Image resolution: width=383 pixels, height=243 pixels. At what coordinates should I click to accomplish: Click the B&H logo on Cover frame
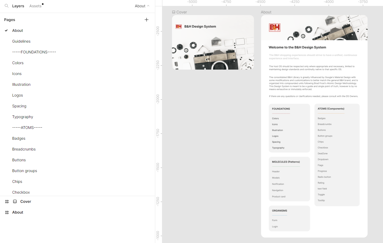click(179, 26)
